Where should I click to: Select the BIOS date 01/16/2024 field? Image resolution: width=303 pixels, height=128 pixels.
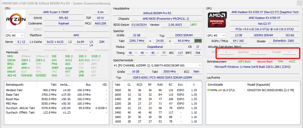(139, 25)
